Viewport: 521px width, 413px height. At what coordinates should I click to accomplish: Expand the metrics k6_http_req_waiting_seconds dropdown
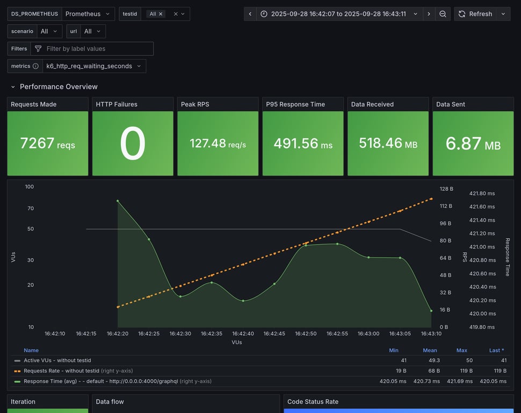94,66
